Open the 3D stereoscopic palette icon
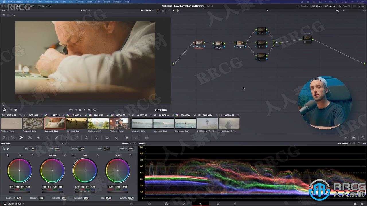 (147, 138)
